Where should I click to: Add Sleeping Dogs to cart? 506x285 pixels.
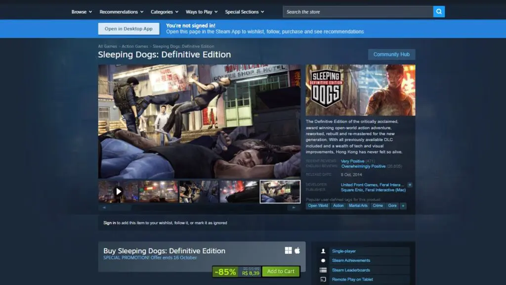[x=281, y=272]
